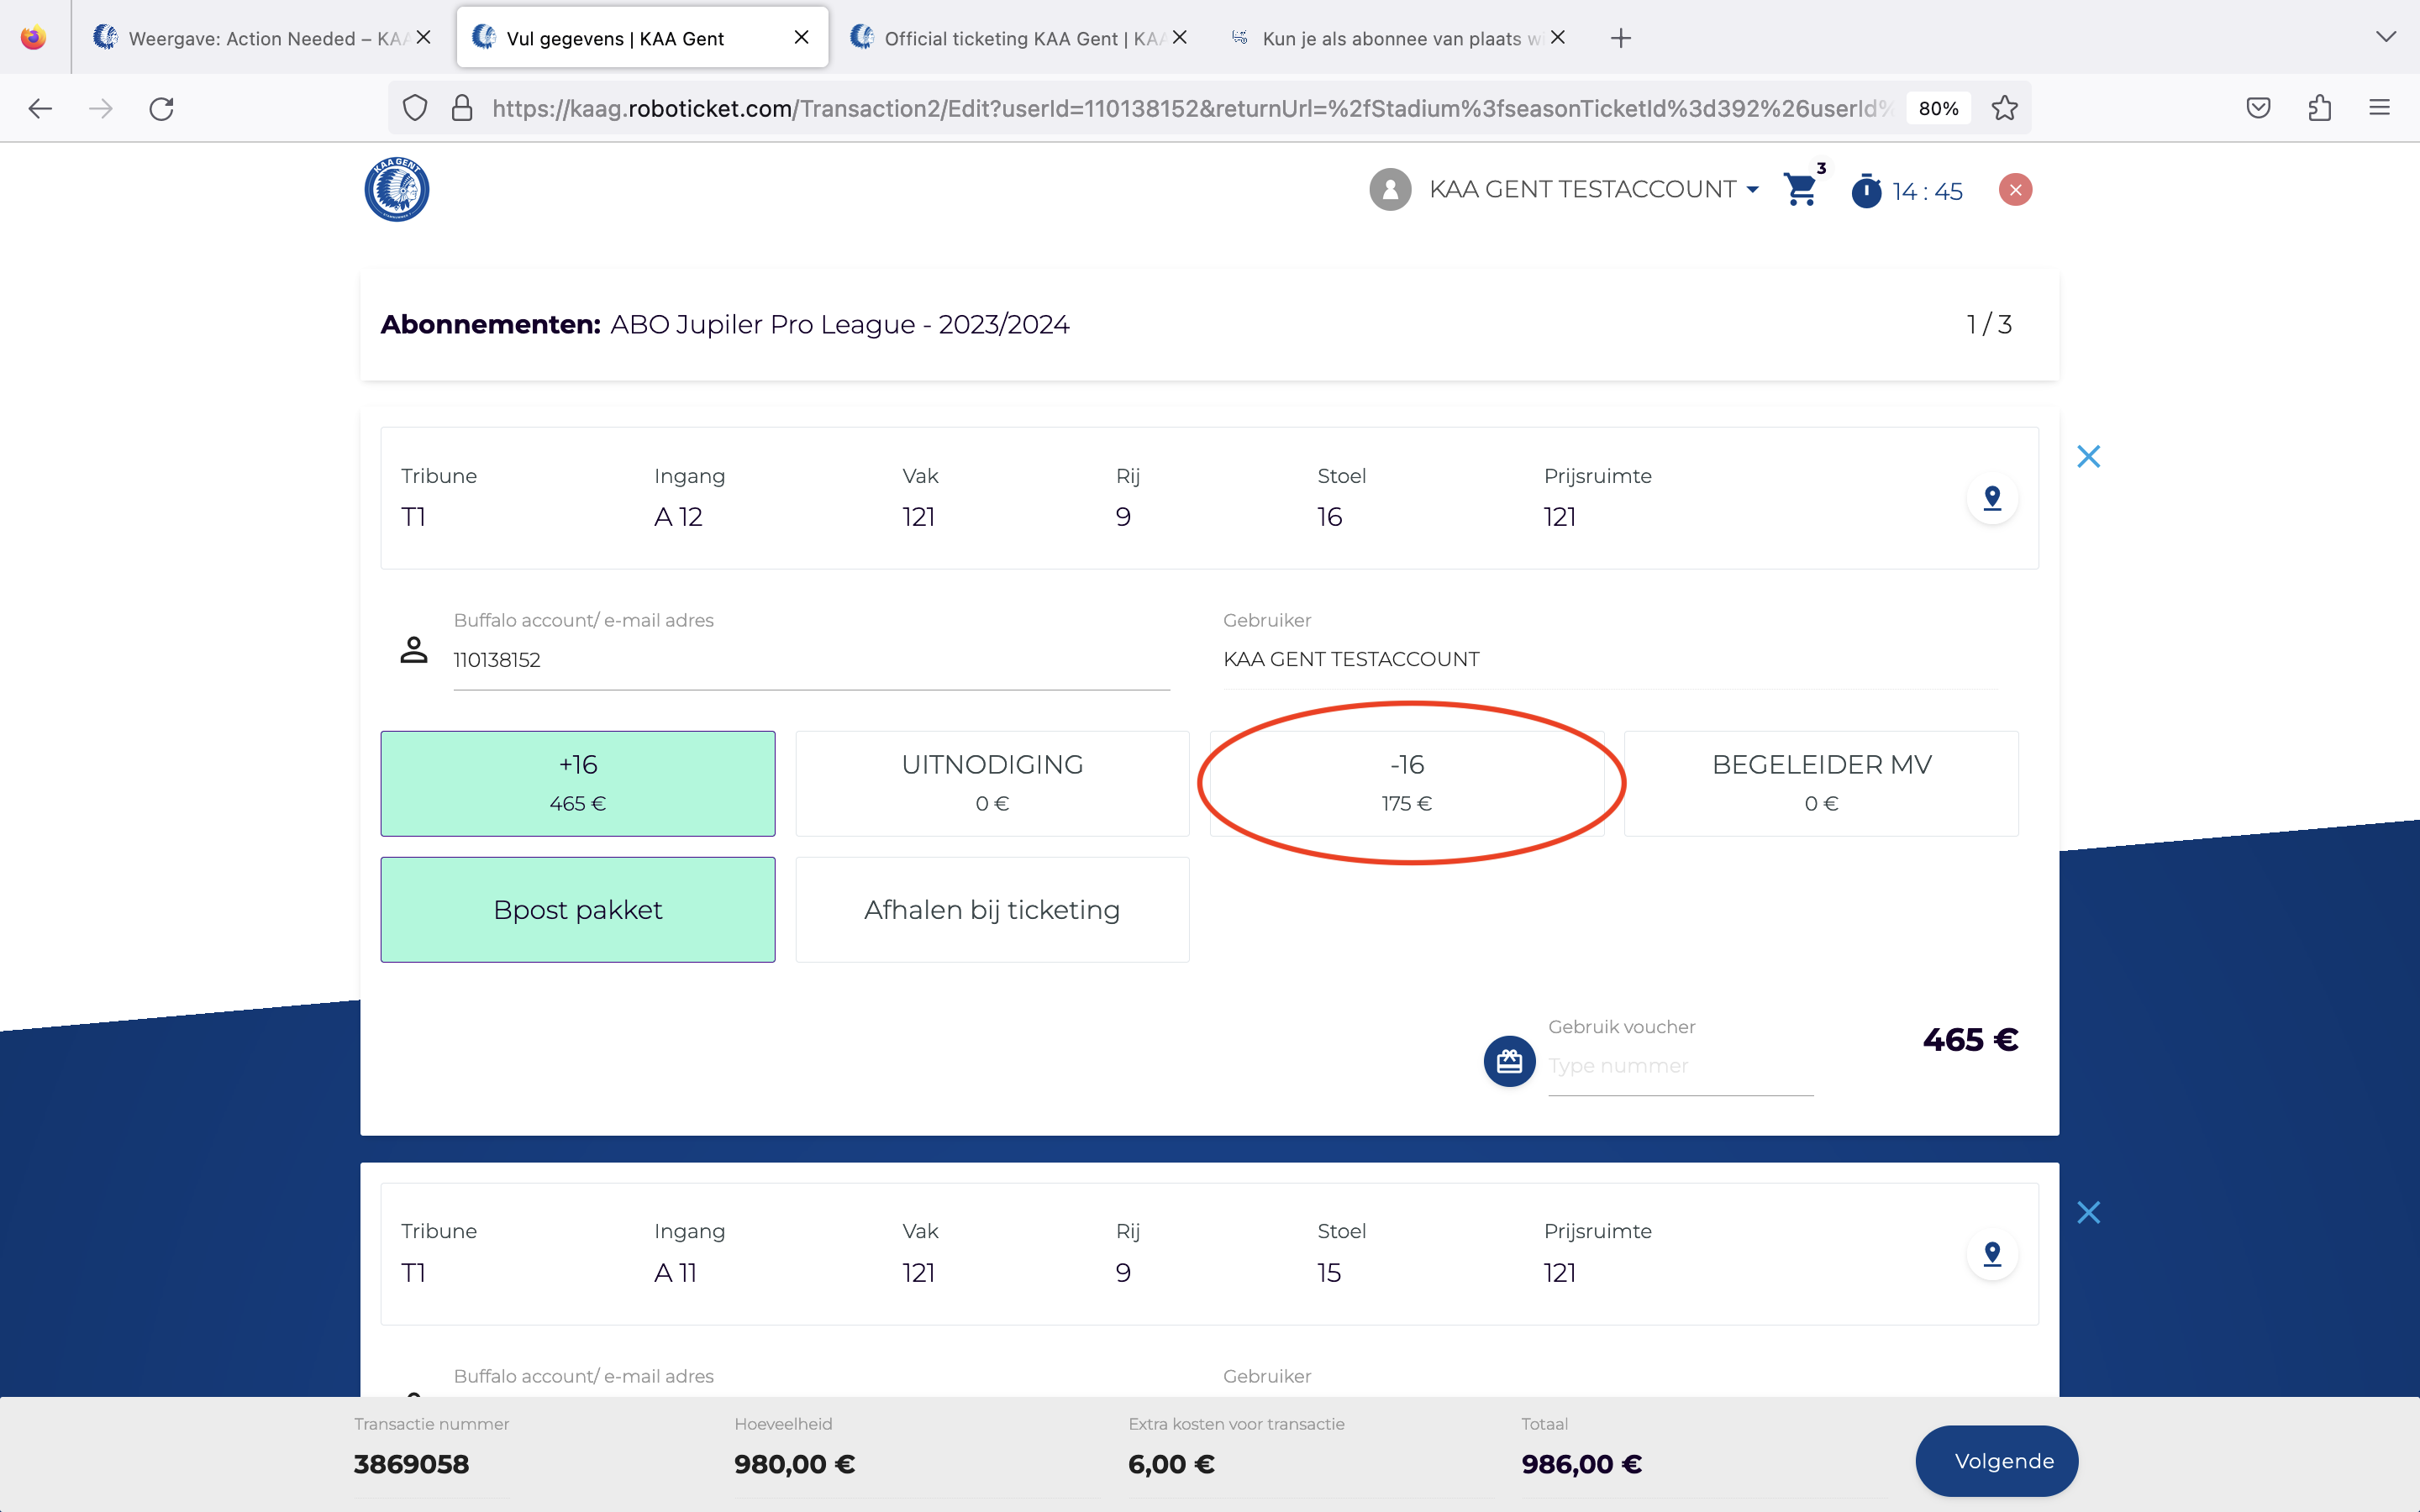Save page to Pocket
This screenshot has width=2420, height=1512.
tap(2258, 108)
